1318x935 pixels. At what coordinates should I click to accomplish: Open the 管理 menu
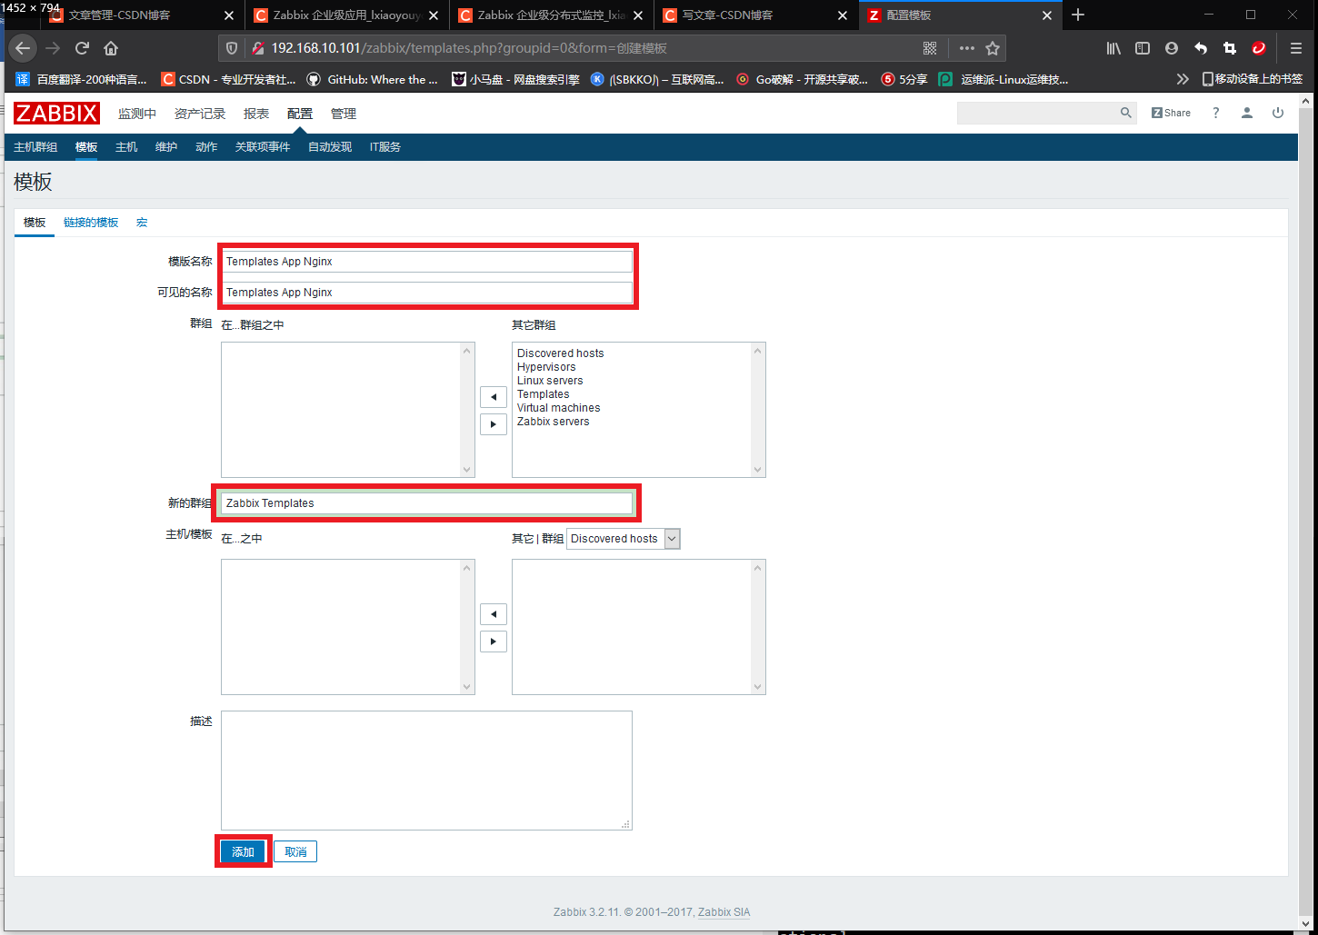[x=344, y=114]
